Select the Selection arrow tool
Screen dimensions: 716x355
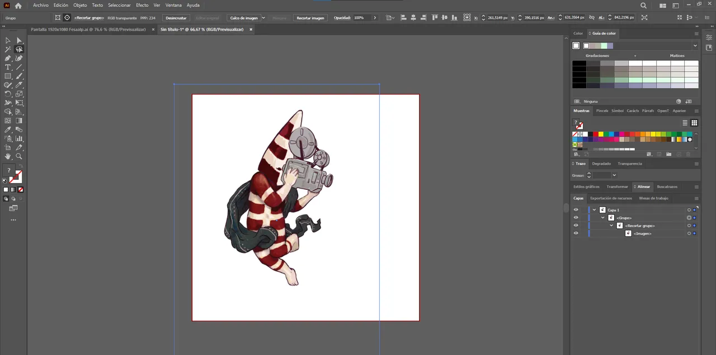[x=8, y=40]
